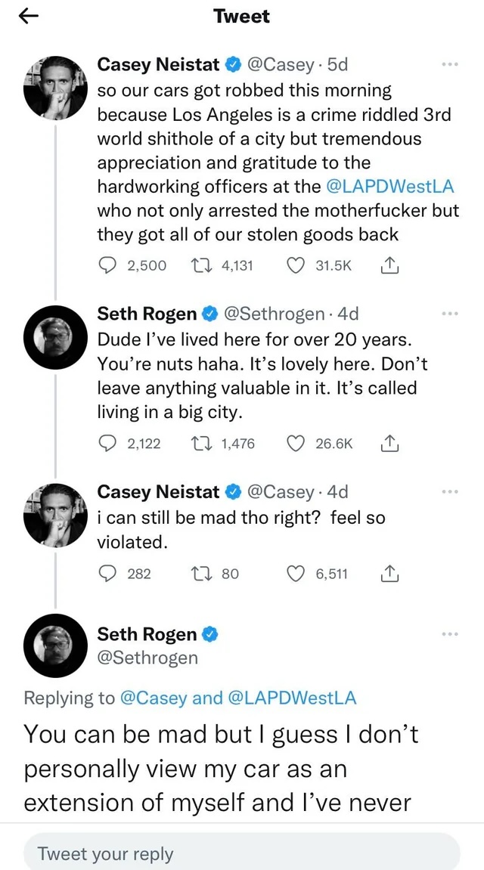Viewport: 484px width, 870px height.
Task: Open @Casey link in Replying to line
Action: [x=154, y=698]
